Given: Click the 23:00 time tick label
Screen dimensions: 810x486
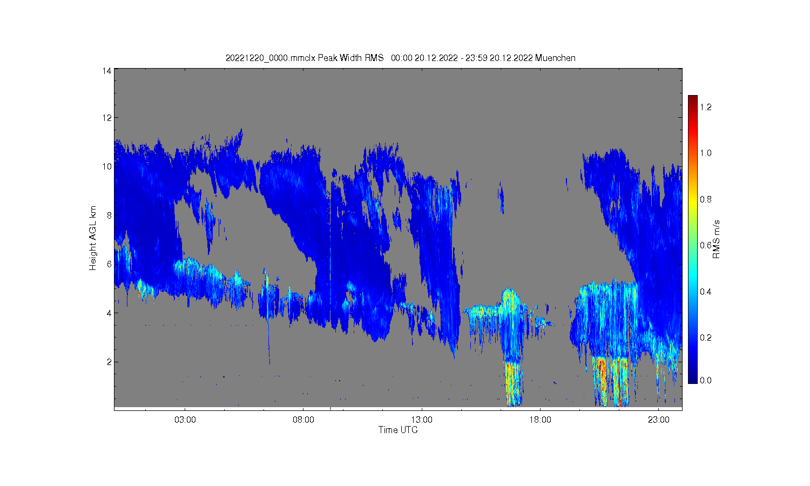Looking at the screenshot, I should point(658,420).
